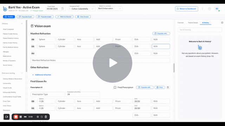The image size is (225, 126).
Task: Open AI History settings gear
Action: pos(222,22)
